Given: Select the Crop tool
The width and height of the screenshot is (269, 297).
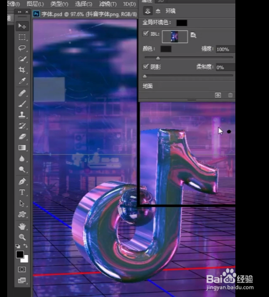Looking at the screenshot, I should click(22, 69).
